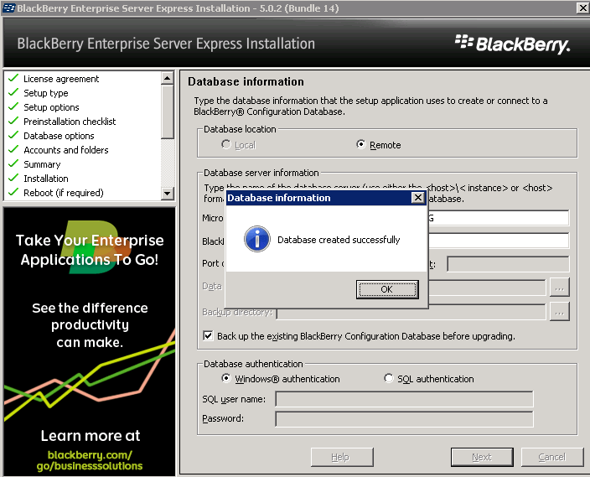
Task: Choose SQL authentication radio button
Action: (x=388, y=379)
